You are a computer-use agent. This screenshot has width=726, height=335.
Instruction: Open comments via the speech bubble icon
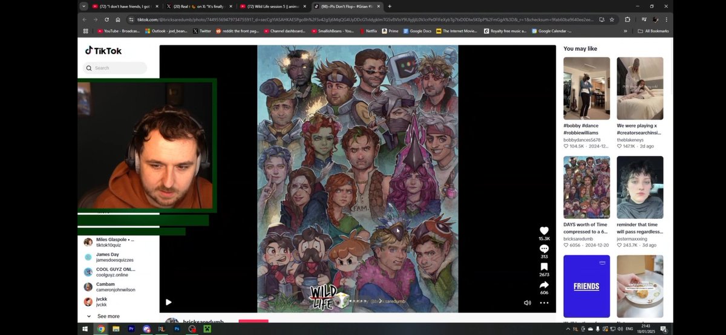(544, 249)
